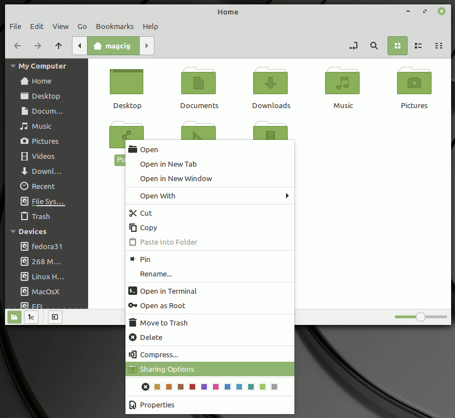Open the Edit menu
This screenshot has height=418, width=455.
tap(37, 26)
